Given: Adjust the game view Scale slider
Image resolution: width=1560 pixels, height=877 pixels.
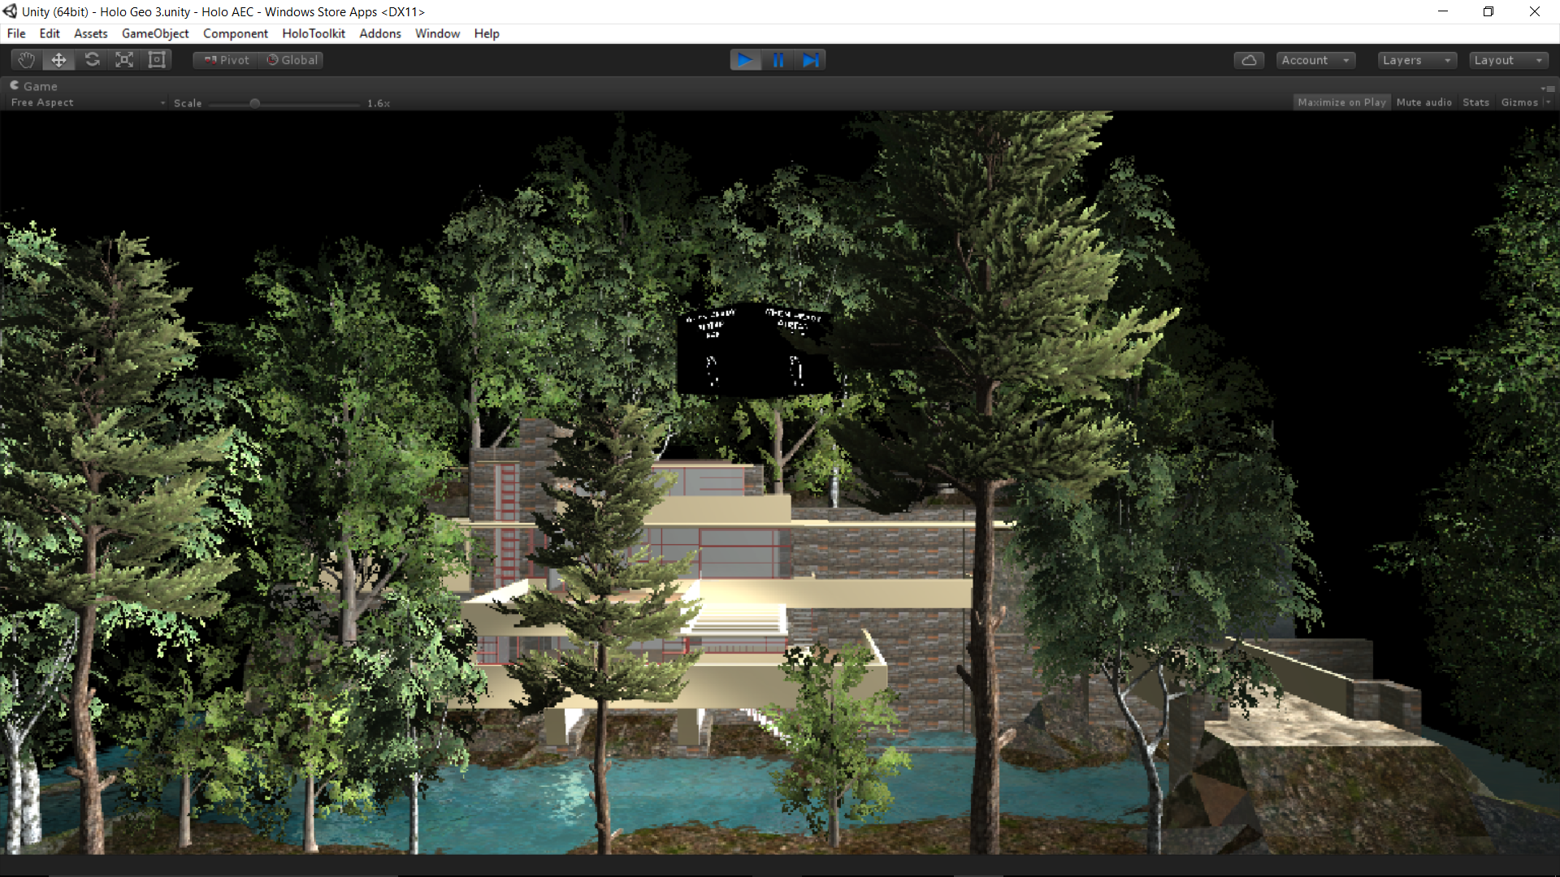Looking at the screenshot, I should point(284,103).
